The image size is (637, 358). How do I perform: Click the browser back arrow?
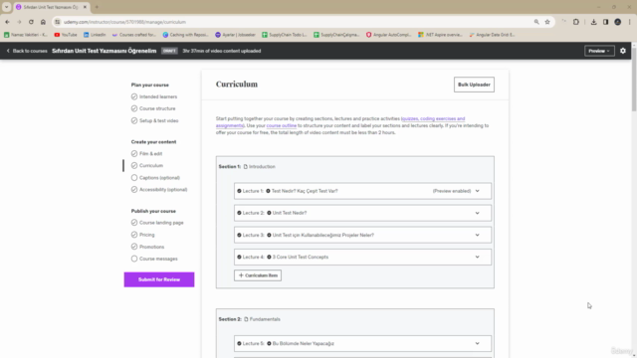7,22
